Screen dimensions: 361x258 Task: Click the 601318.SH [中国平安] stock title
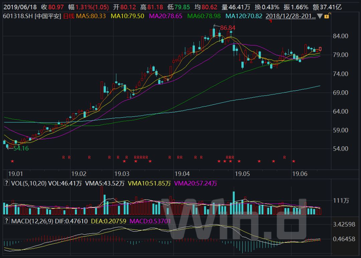[x=32, y=16]
